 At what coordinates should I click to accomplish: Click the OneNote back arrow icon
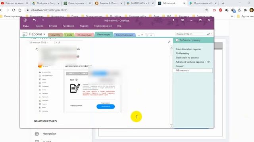click(25, 20)
